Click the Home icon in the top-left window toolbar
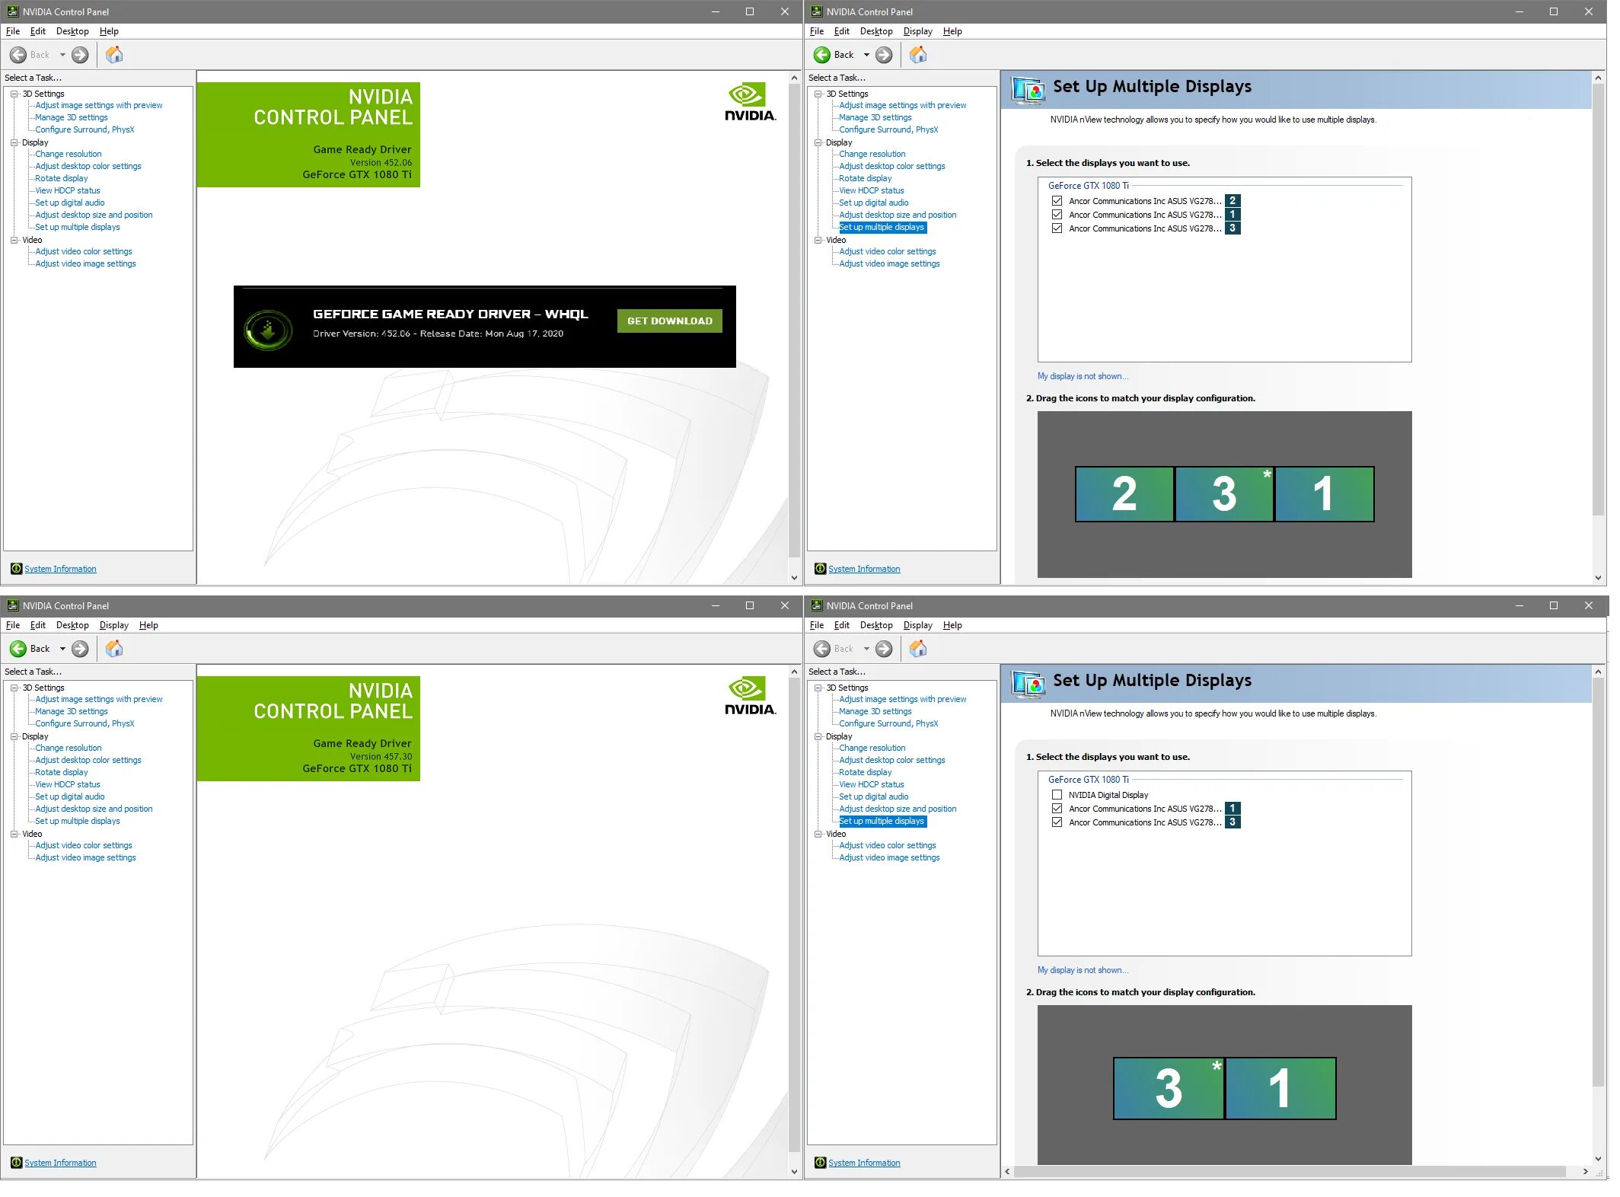Screen dimensions: 1620x1197 click(114, 55)
